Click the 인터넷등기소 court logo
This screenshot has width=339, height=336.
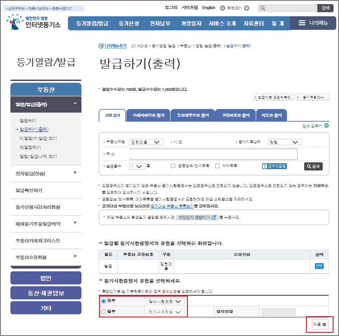(x=33, y=22)
